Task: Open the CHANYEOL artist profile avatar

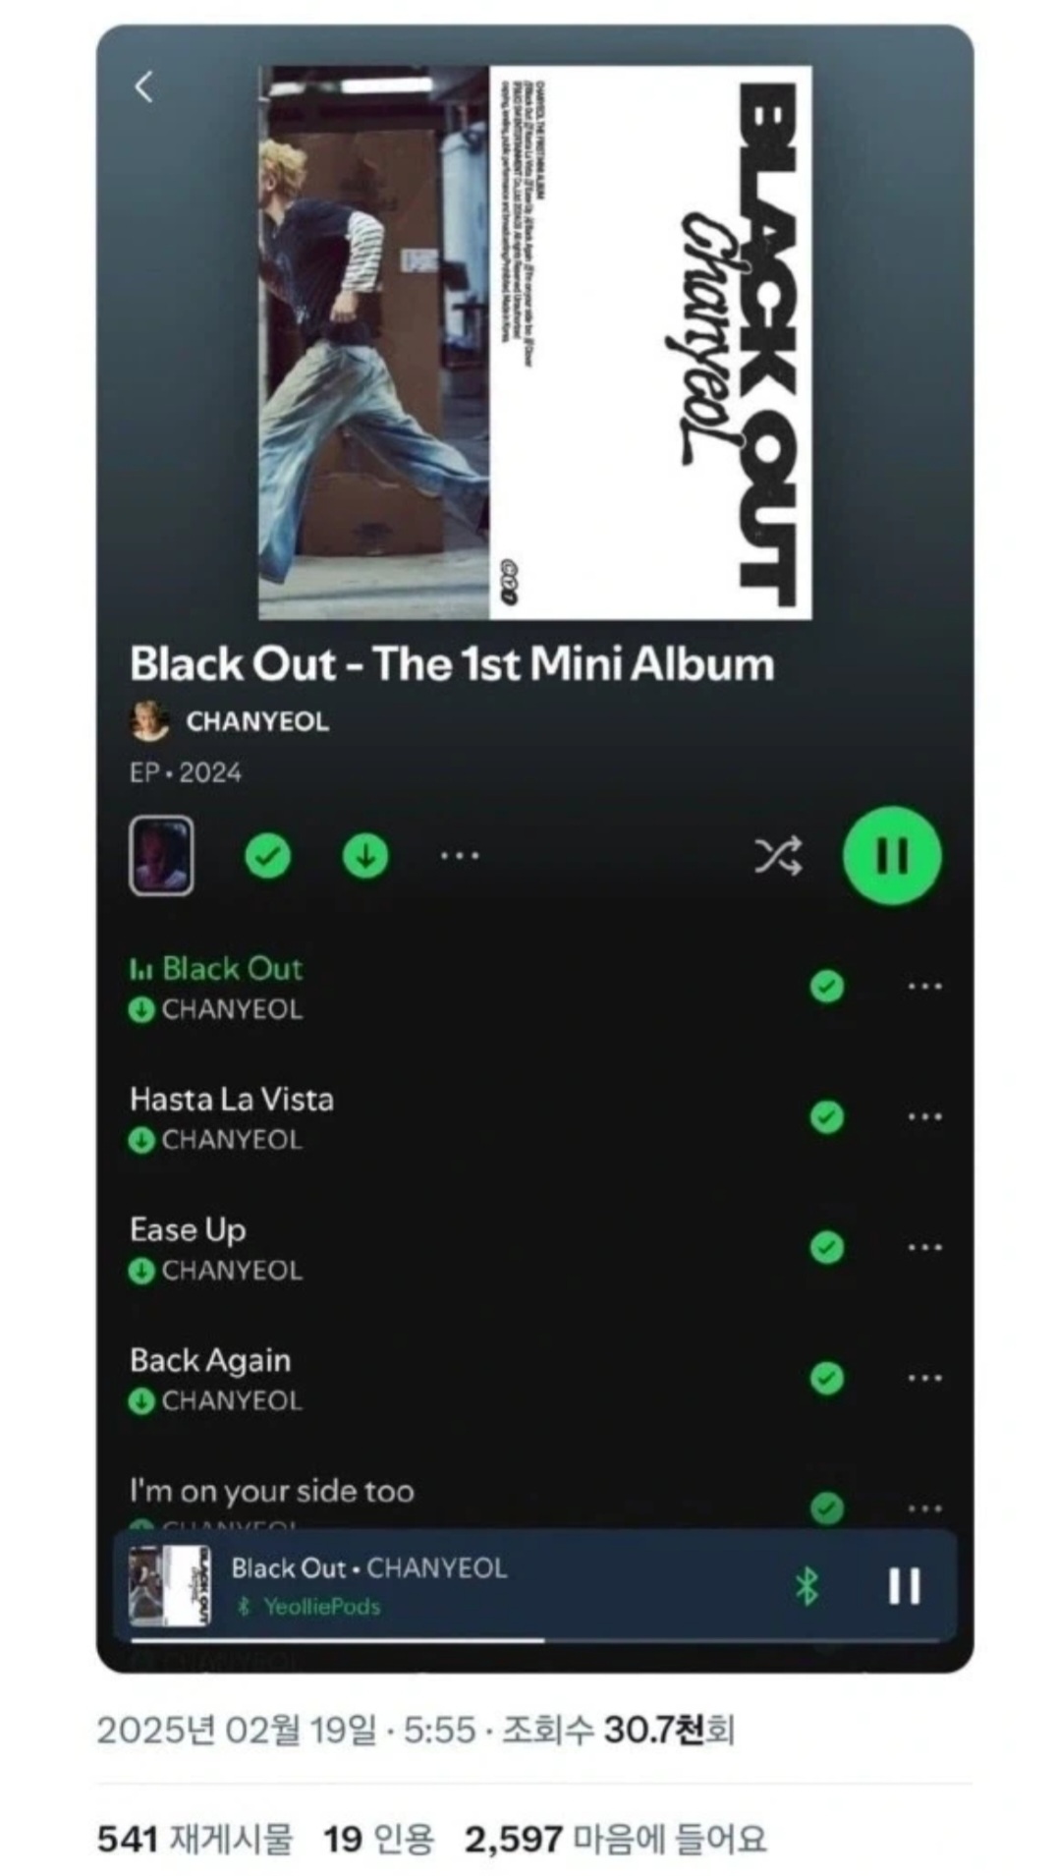Action: [x=149, y=721]
